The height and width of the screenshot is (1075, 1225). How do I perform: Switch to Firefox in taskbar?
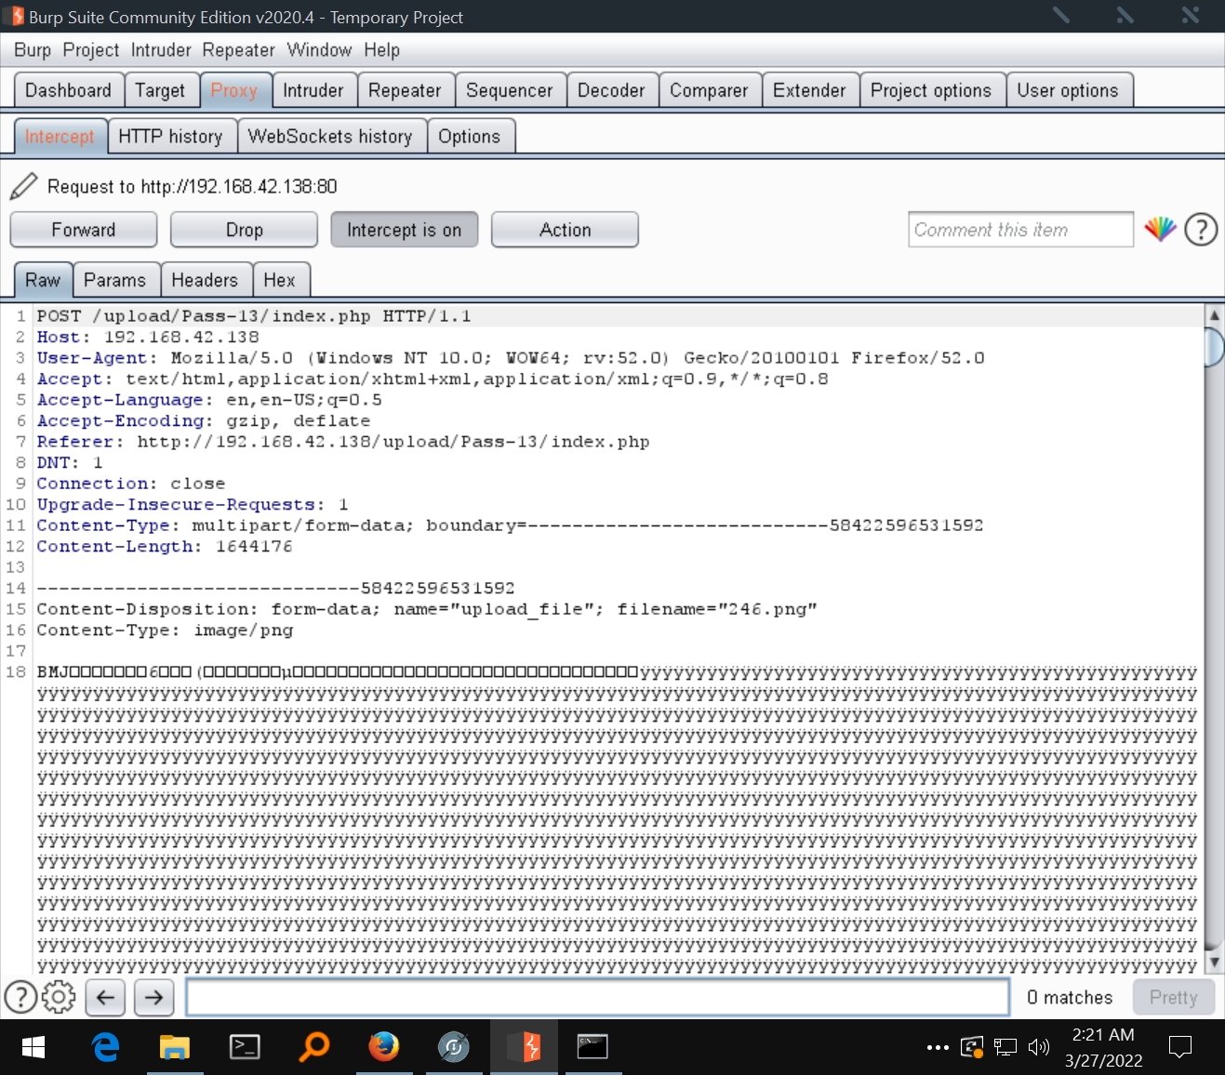click(x=383, y=1047)
